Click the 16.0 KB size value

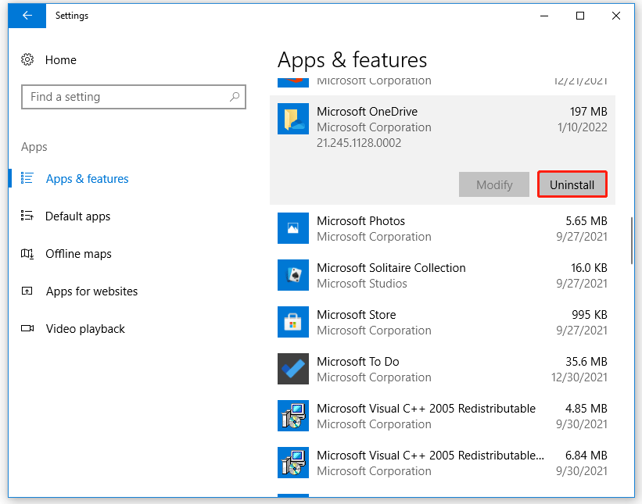click(x=589, y=268)
